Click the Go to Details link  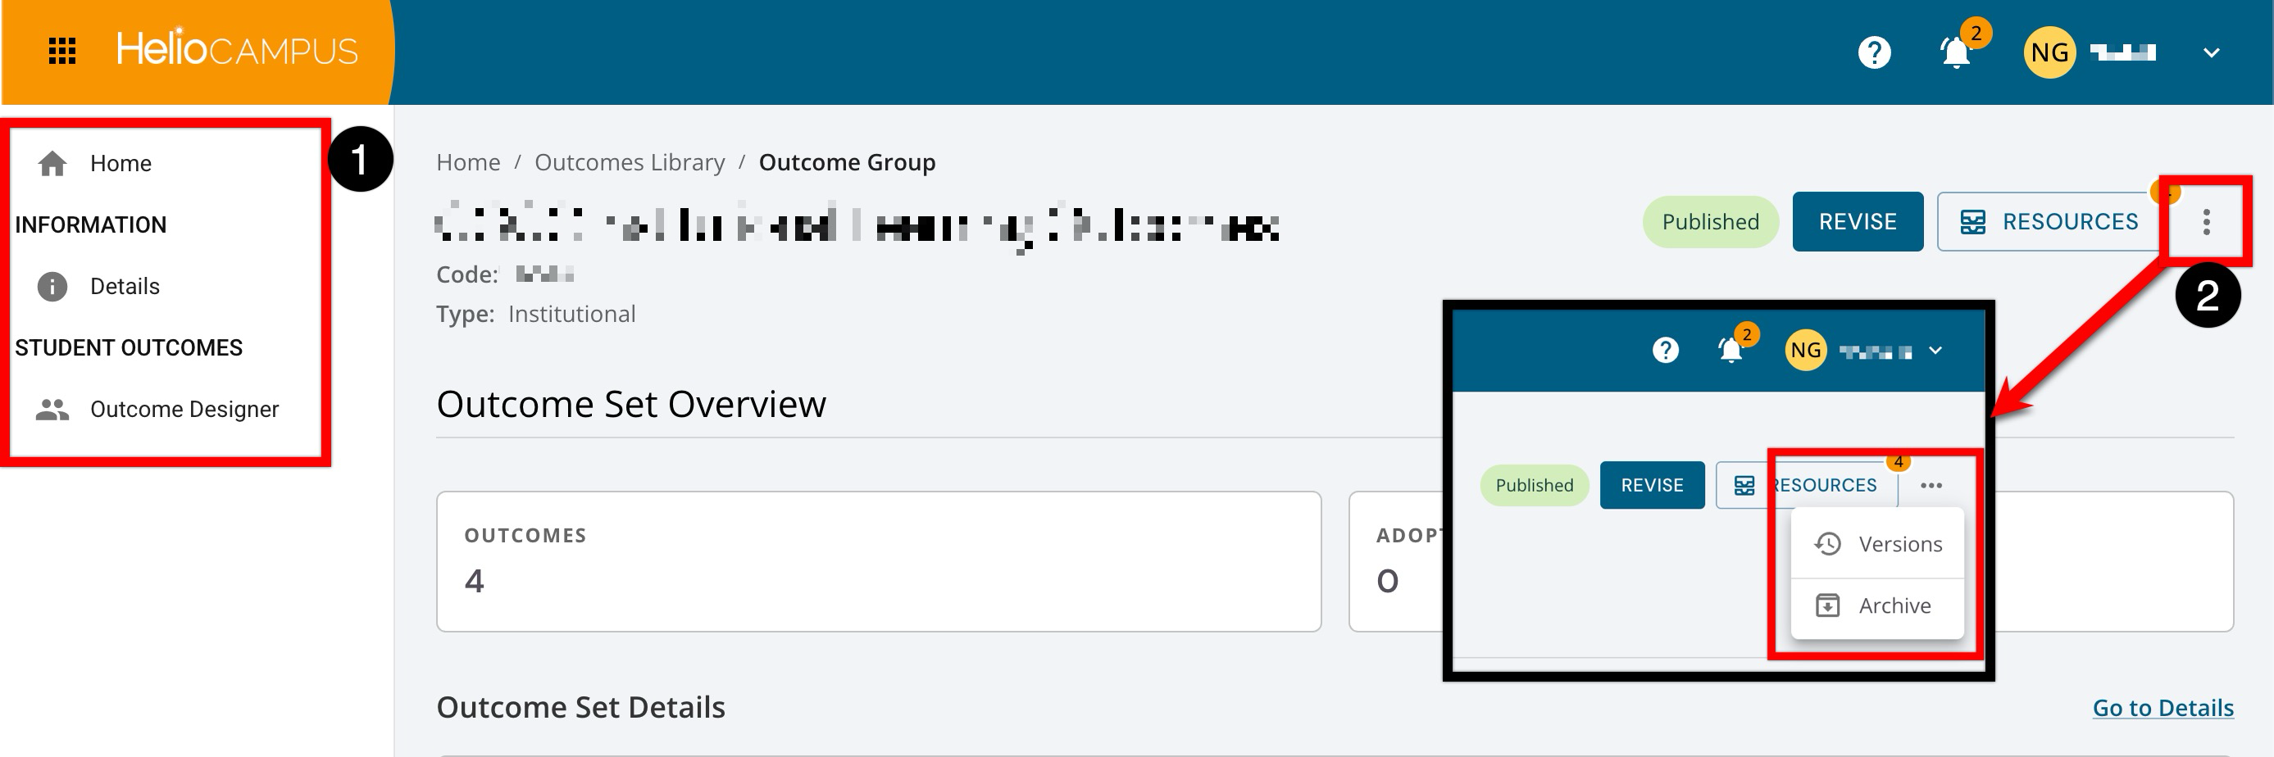pyautogui.click(x=2163, y=708)
